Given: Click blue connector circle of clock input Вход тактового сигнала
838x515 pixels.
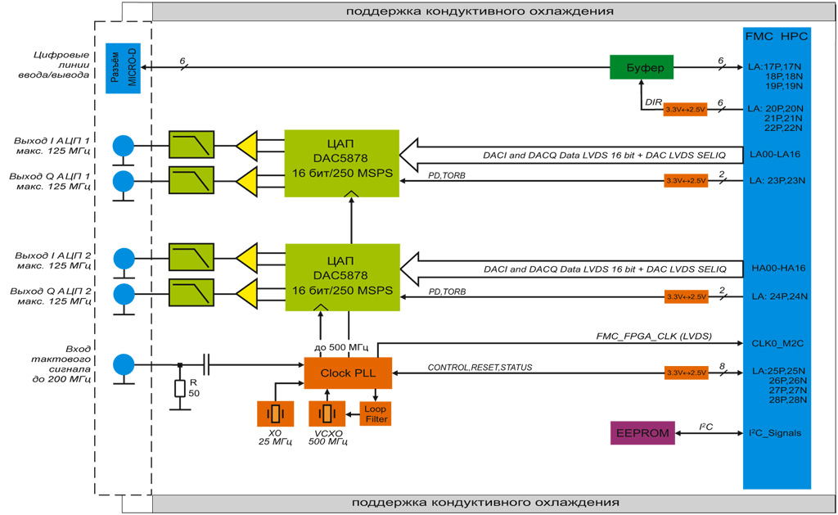Looking at the screenshot, I should [123, 364].
